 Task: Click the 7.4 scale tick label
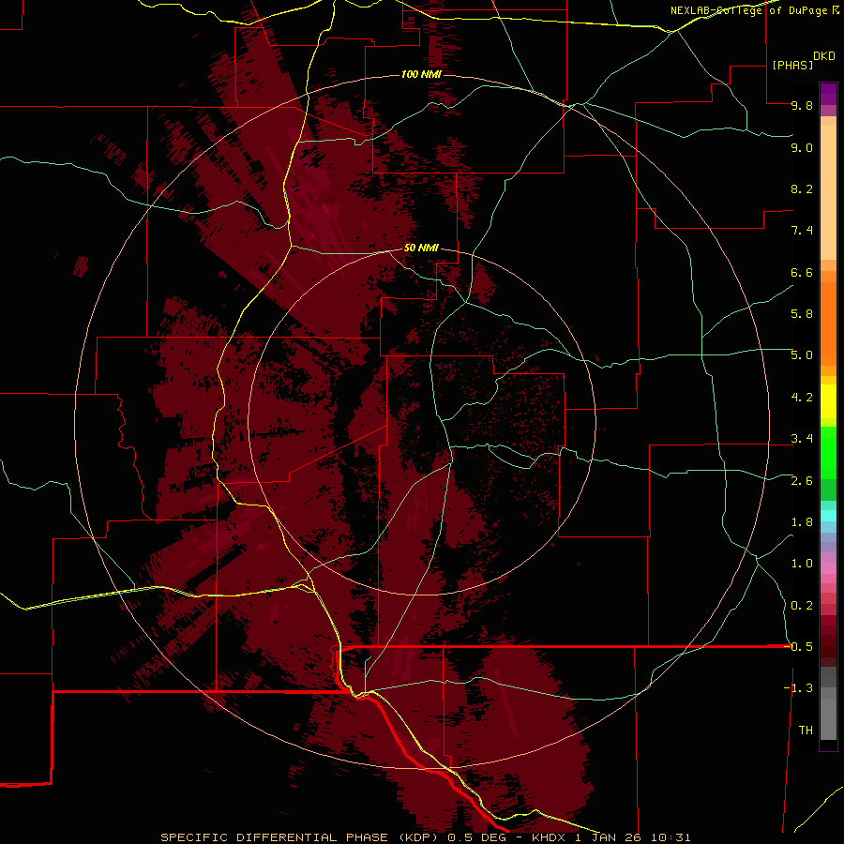point(802,231)
